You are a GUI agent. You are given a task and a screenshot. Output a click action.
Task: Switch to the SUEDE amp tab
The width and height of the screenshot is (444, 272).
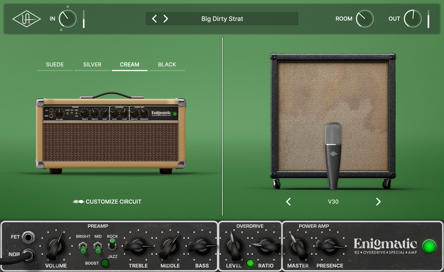pyautogui.click(x=55, y=65)
